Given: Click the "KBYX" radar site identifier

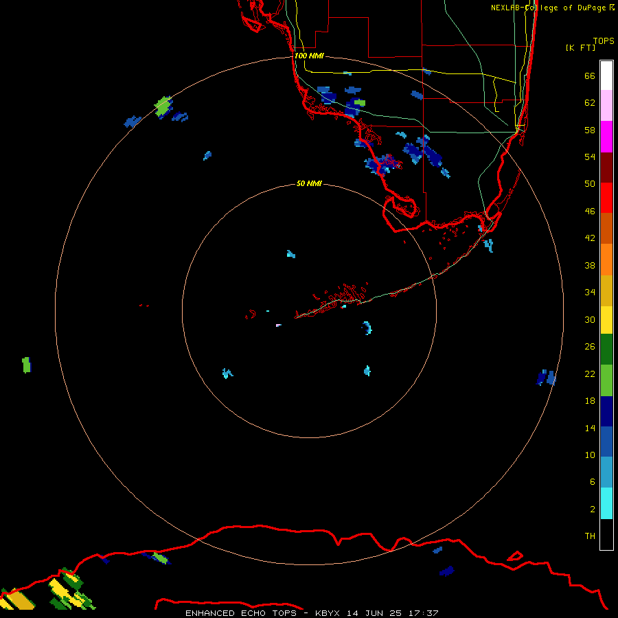Looking at the screenshot, I should click(x=327, y=613).
